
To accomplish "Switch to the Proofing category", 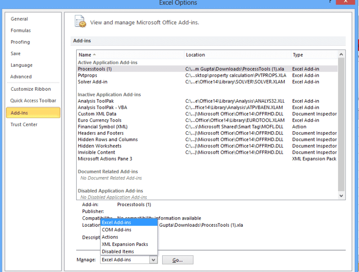I will tap(20, 42).
